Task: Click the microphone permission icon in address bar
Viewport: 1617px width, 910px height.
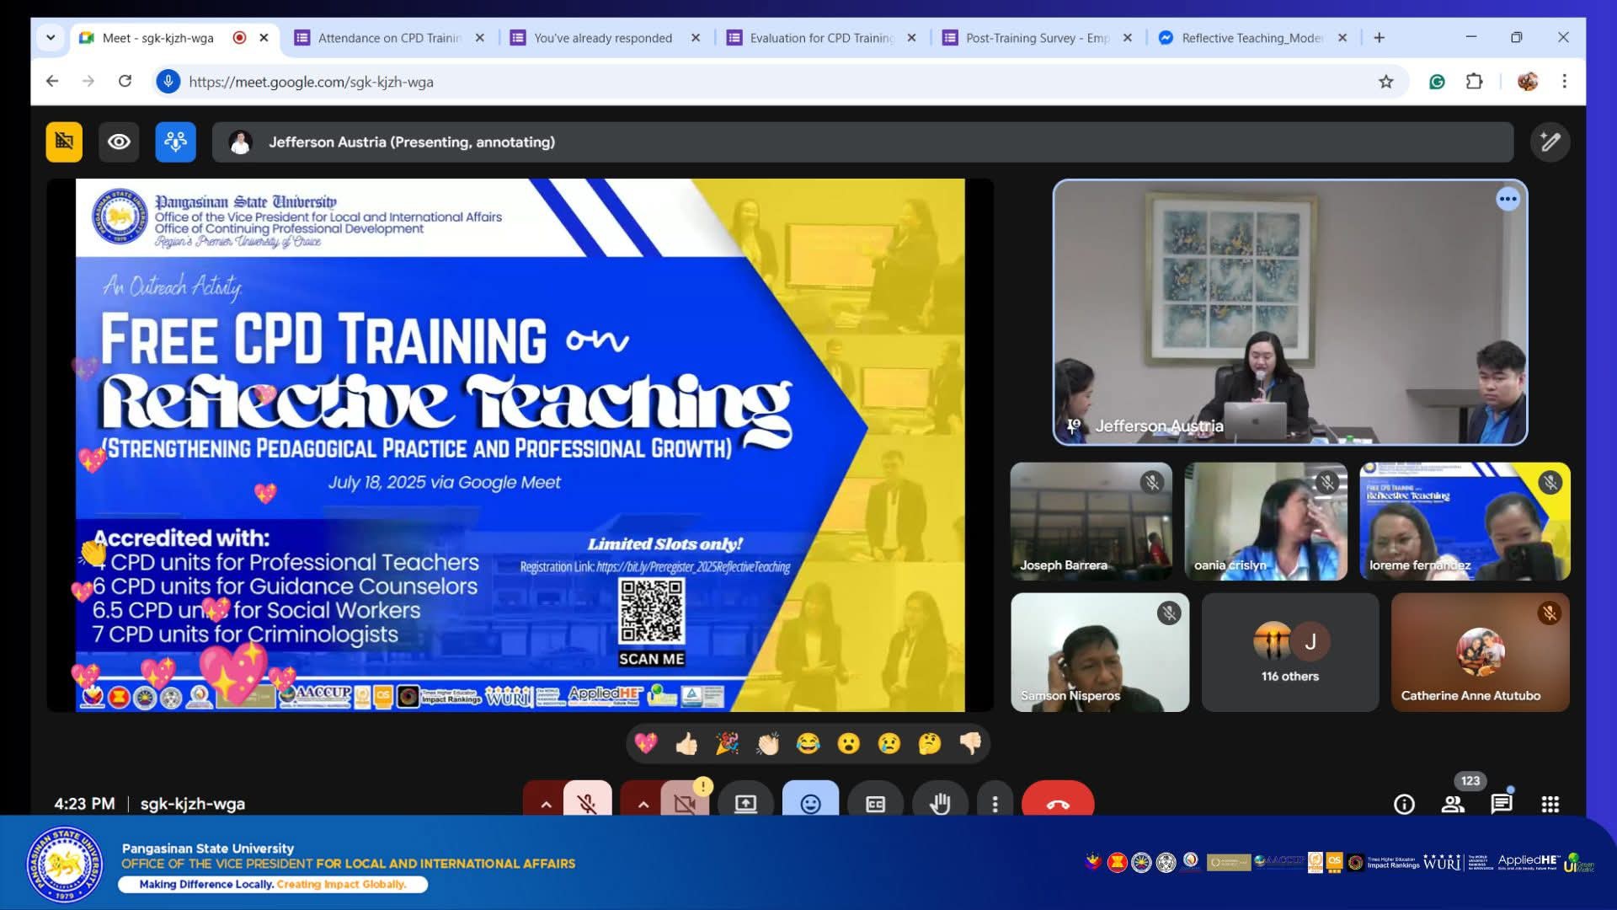Action: click(168, 82)
